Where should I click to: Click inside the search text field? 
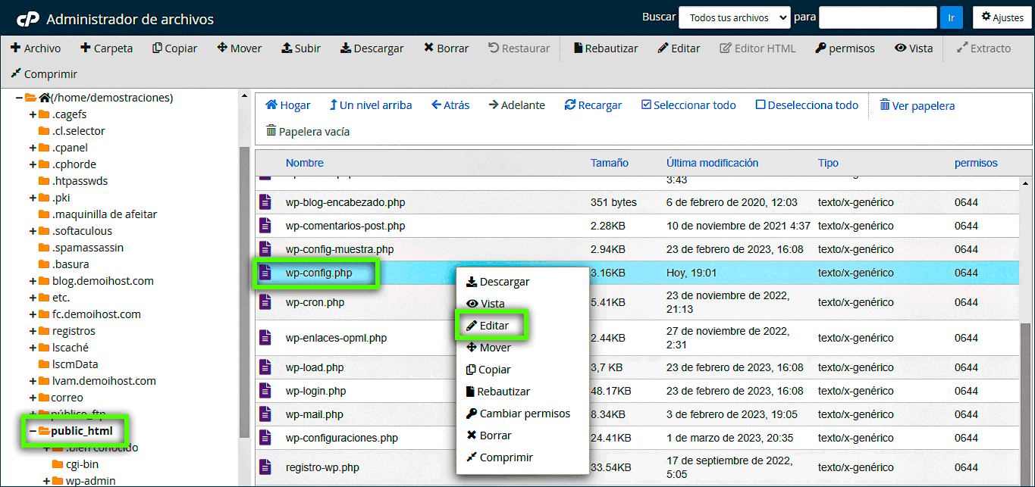(x=877, y=17)
